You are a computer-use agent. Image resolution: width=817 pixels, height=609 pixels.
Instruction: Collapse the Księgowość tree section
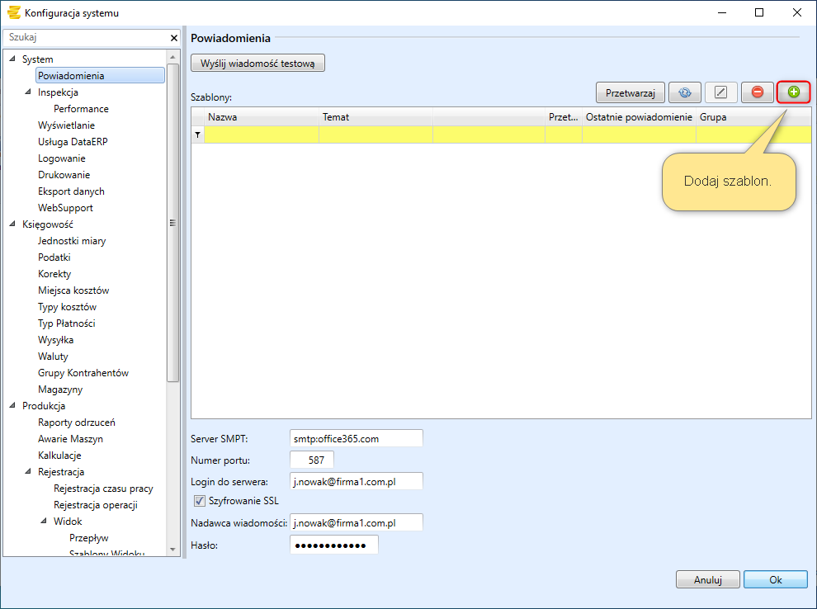coord(12,224)
